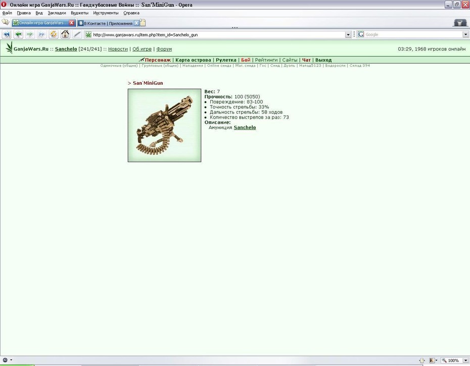This screenshot has width=470, height=366.
Task: Click the Rewind navigation button
Action: pos(7,34)
